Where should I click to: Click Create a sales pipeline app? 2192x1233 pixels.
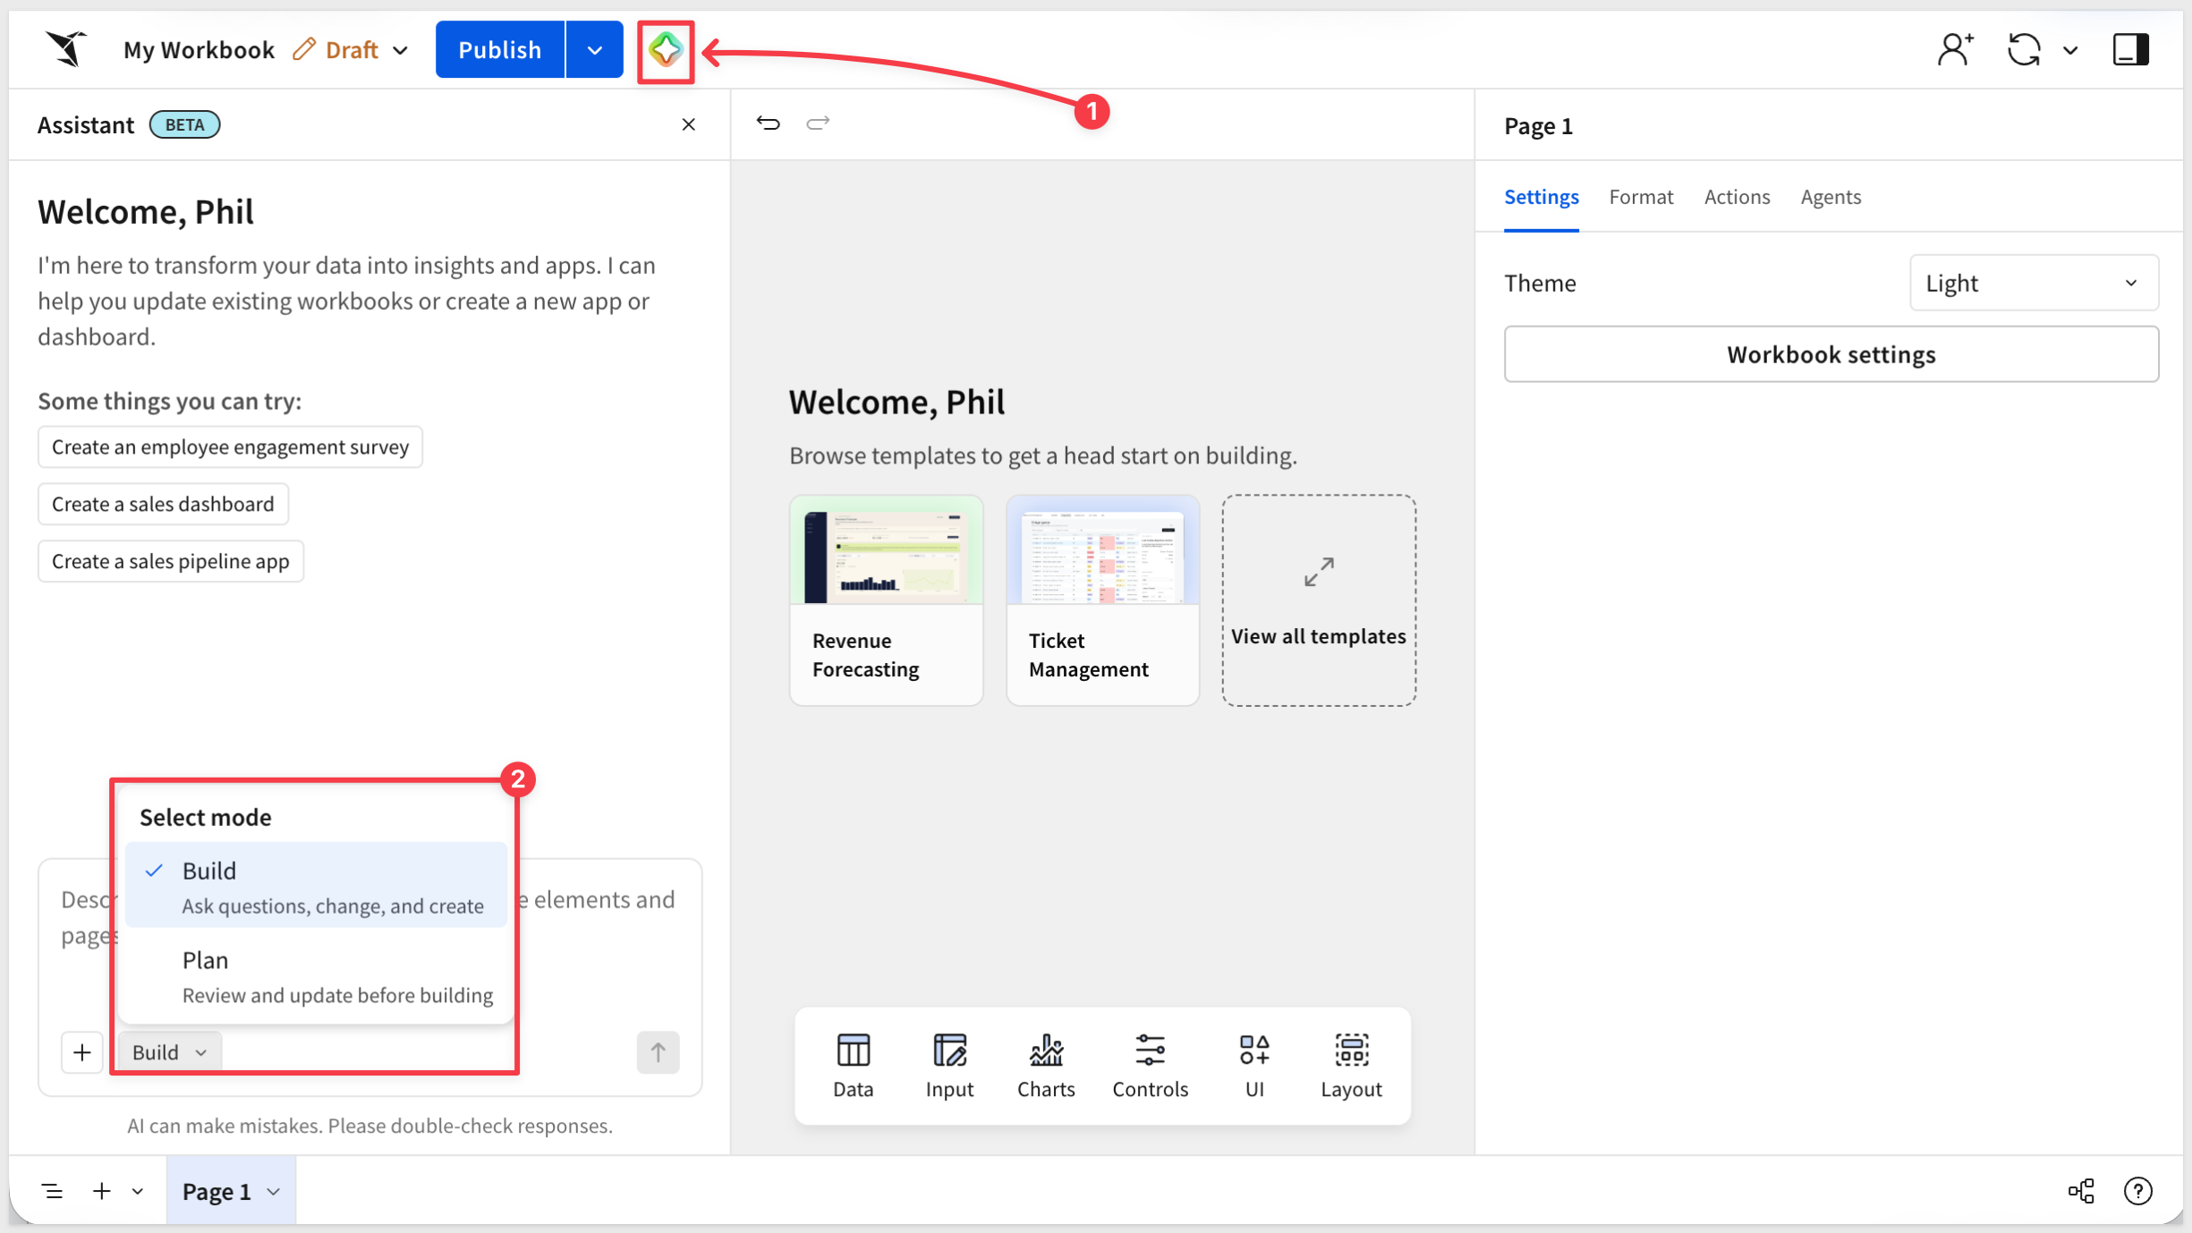170,561
